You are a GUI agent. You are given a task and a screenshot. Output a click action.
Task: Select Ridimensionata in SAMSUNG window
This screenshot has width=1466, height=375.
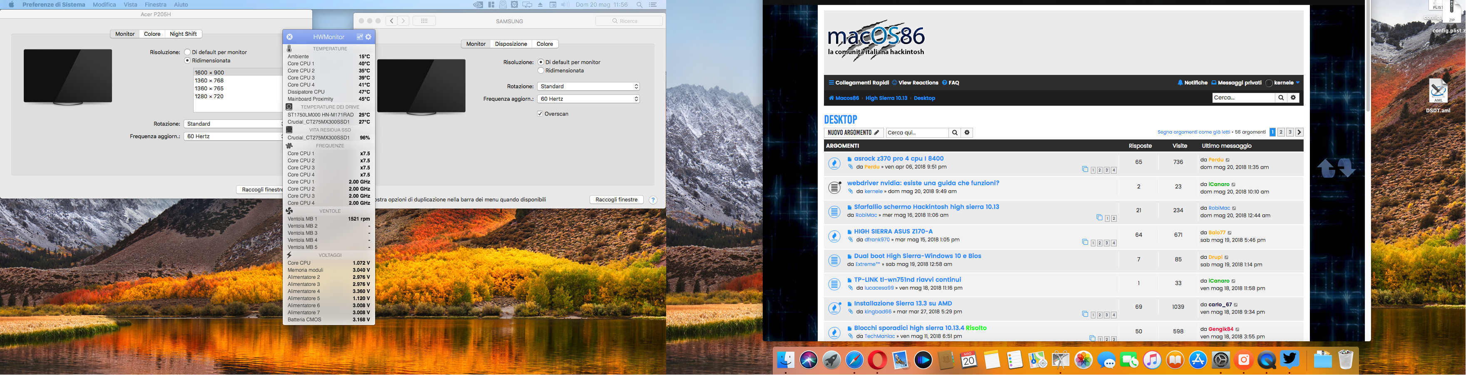[x=541, y=71]
